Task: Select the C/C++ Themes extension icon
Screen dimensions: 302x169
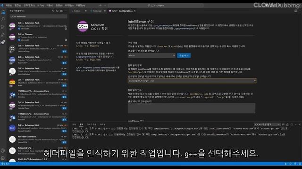Action: 12,37
